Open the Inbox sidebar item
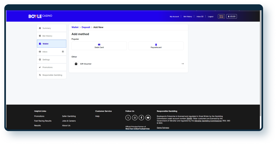The height and width of the screenshot is (144, 276). [51, 52]
